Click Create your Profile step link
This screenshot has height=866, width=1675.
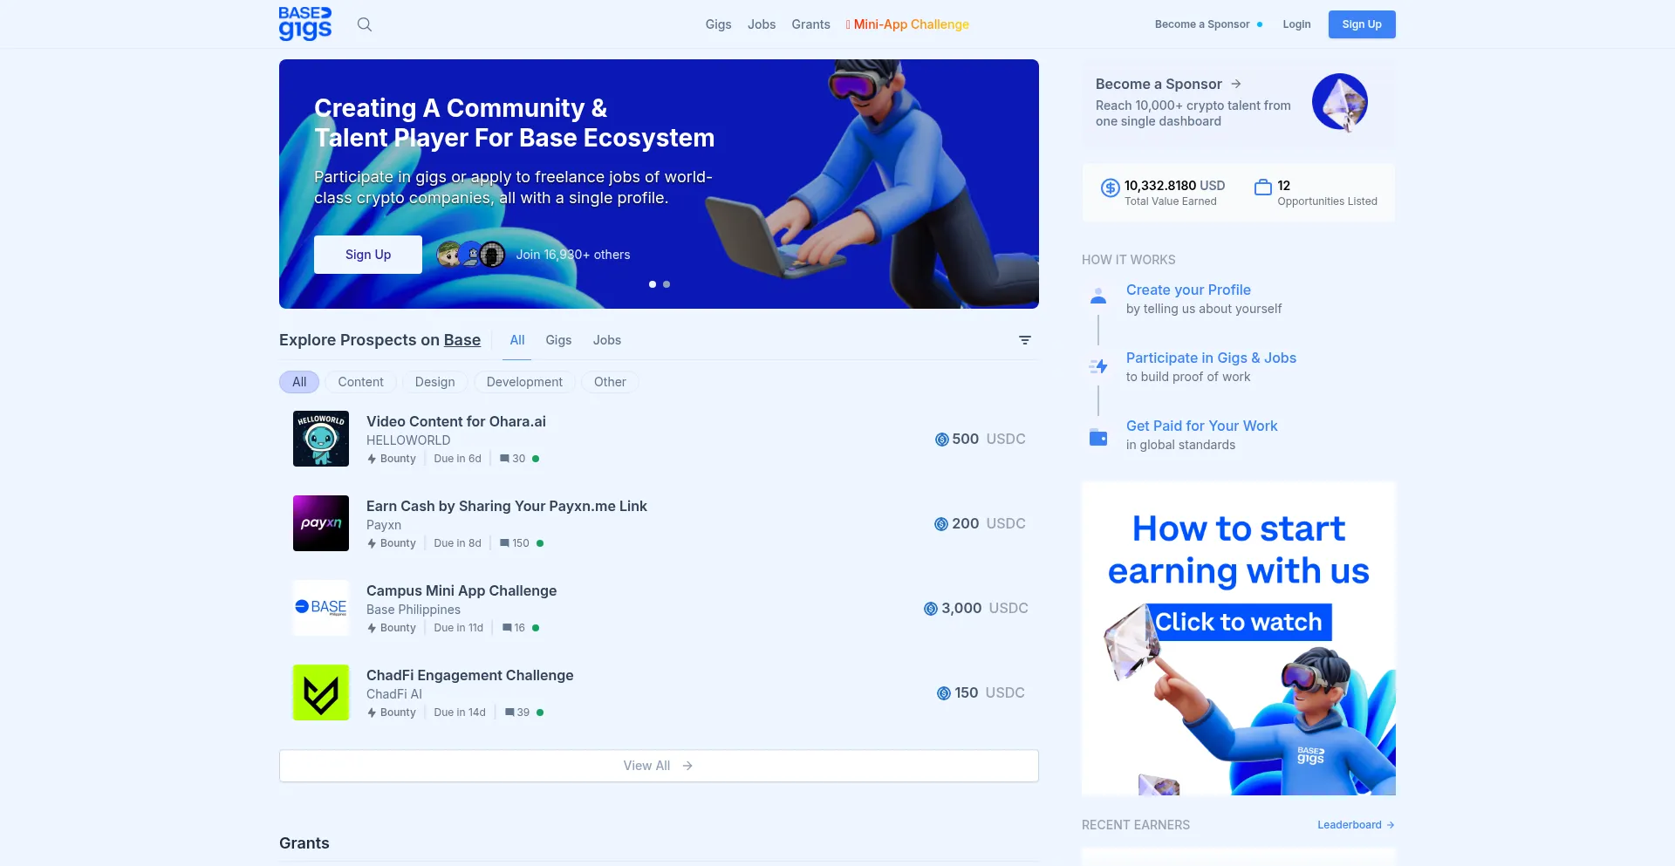[1188, 290]
